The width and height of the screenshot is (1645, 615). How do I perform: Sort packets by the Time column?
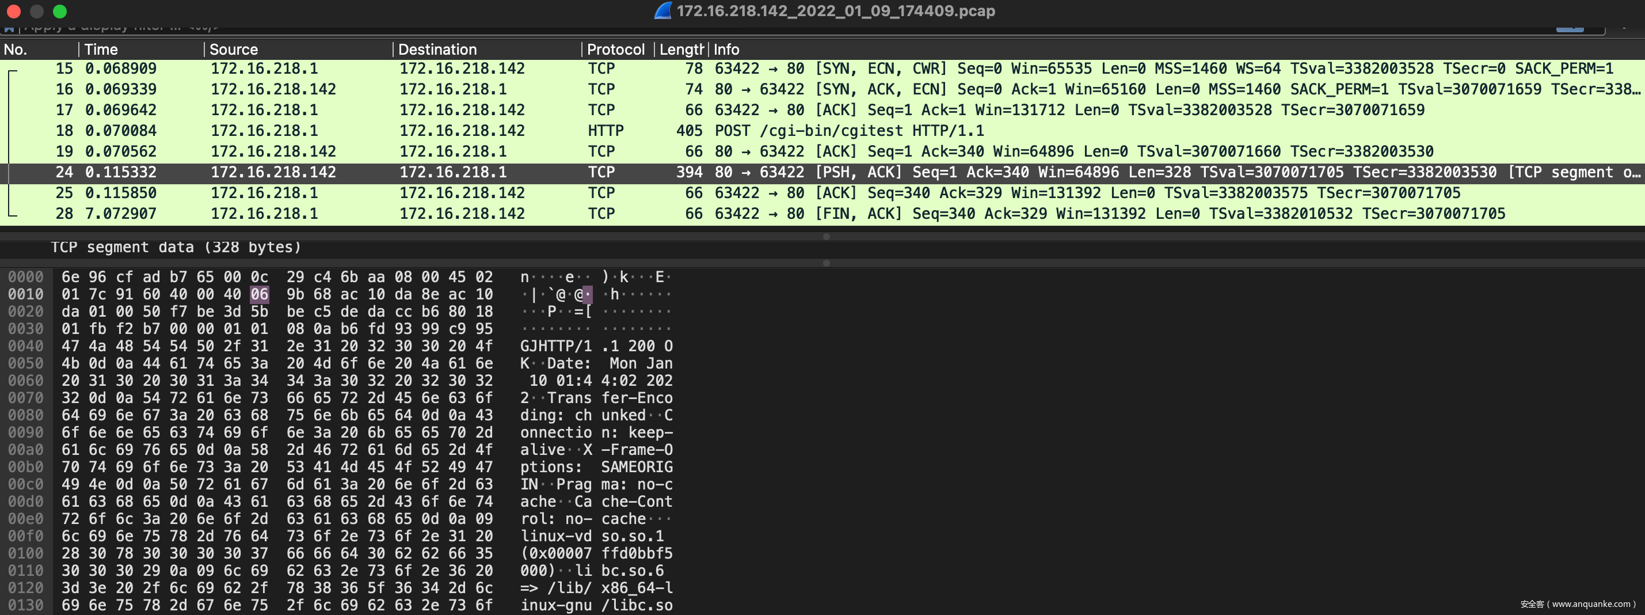pyautogui.click(x=140, y=49)
